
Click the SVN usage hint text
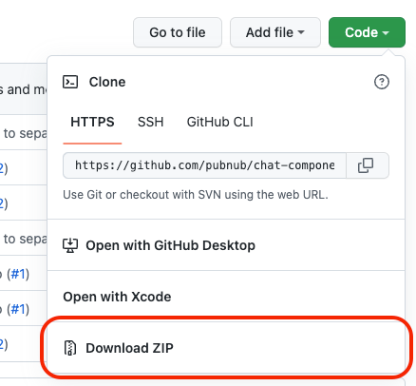pos(196,195)
